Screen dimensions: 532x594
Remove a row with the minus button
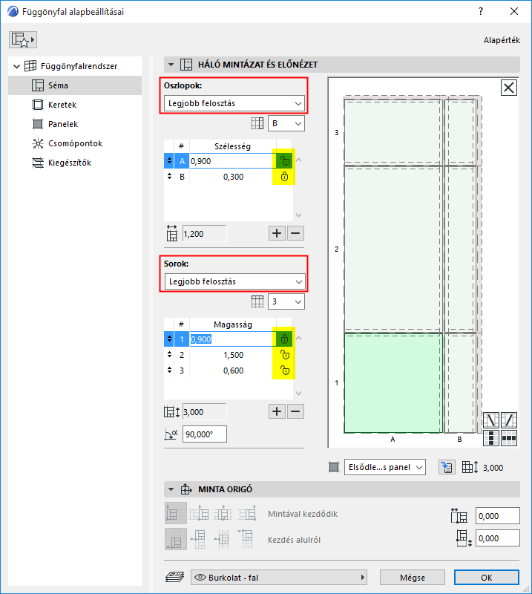296,411
